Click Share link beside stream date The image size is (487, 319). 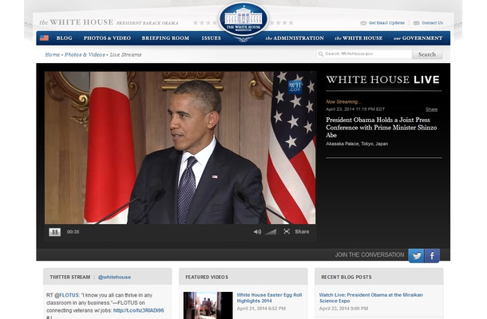tap(431, 109)
